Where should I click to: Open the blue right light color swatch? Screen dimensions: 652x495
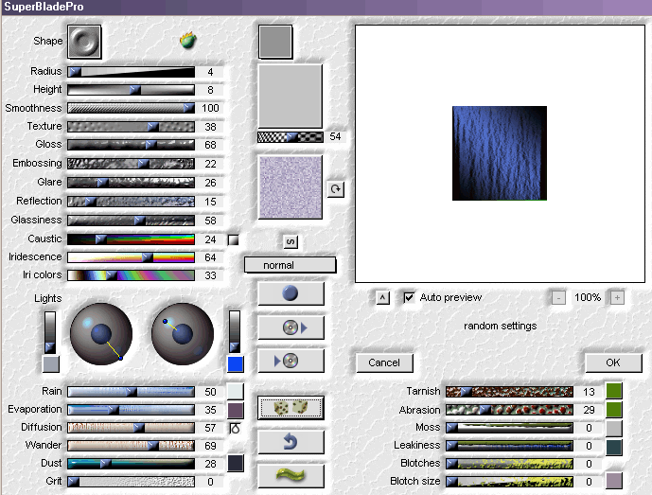point(236,364)
